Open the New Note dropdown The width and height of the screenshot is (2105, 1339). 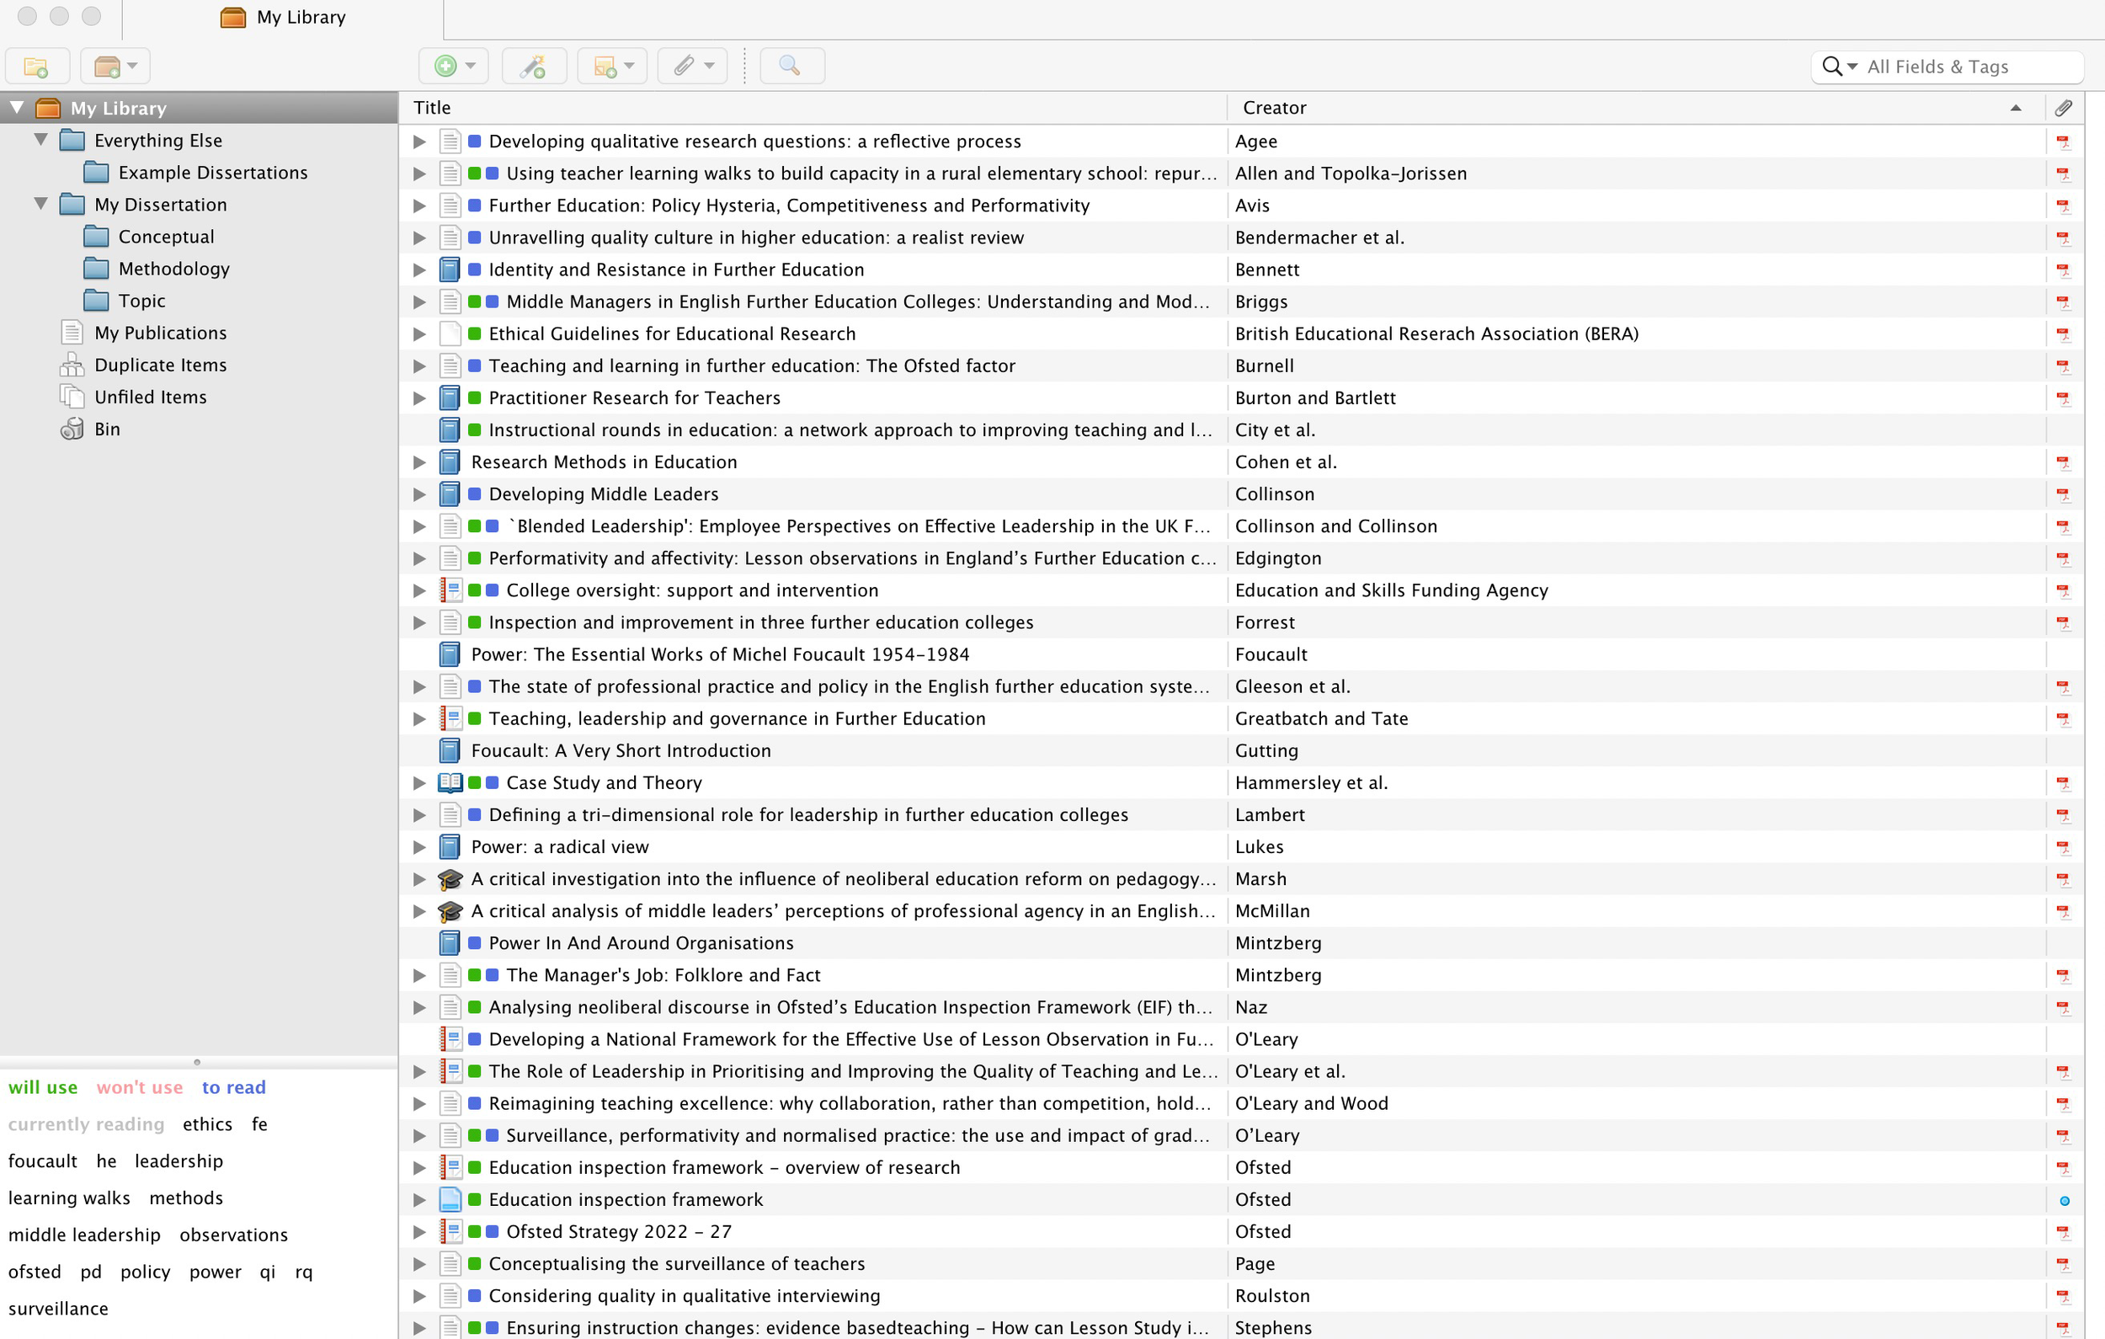pyautogui.click(x=613, y=67)
